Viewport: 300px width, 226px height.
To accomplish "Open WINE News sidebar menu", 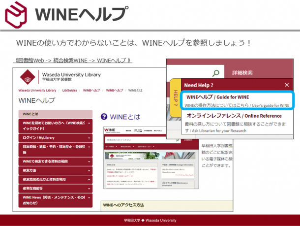I will coord(56,200).
